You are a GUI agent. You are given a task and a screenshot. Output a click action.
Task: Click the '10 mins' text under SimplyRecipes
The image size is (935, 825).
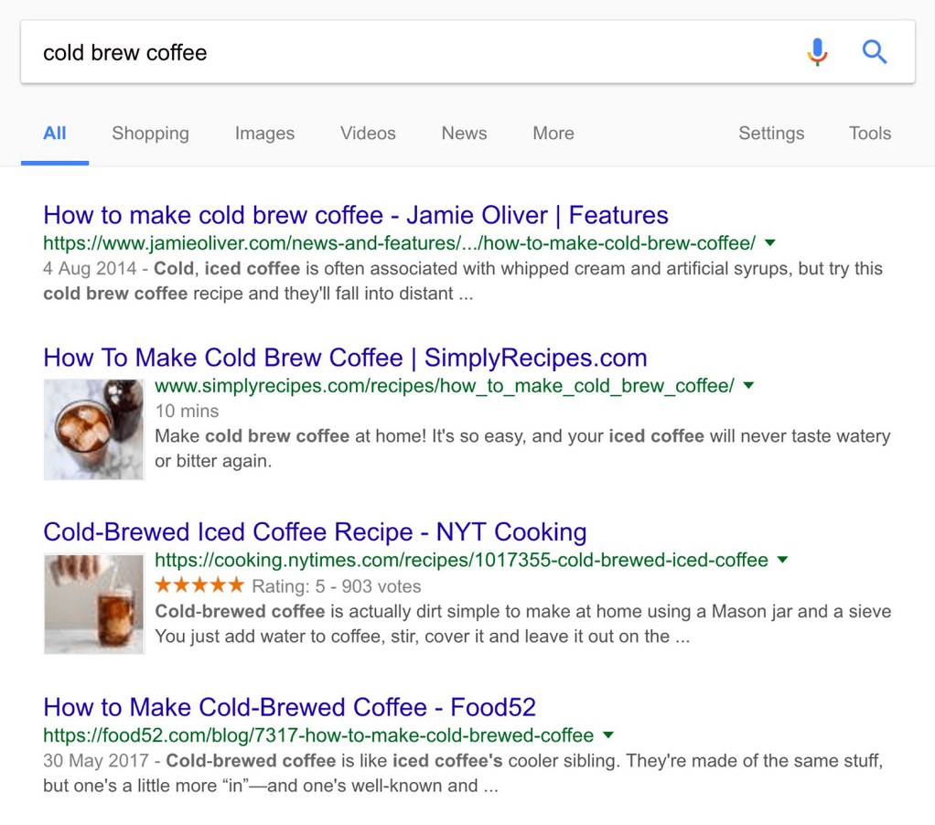[187, 412]
